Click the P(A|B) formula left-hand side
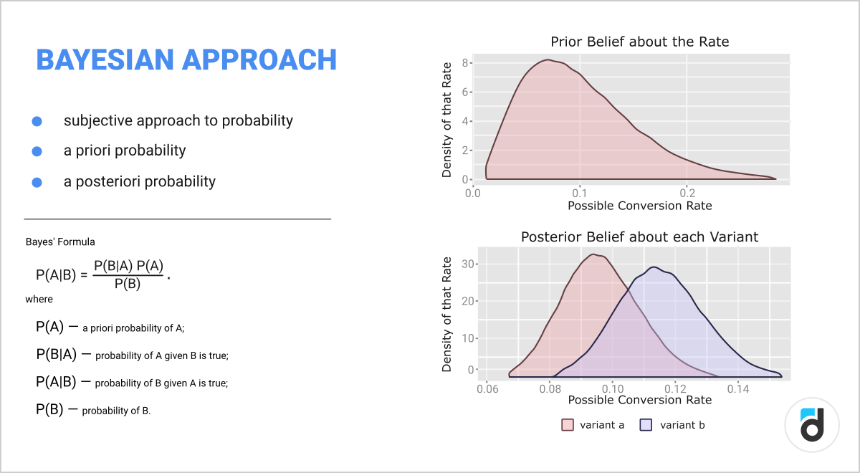 pyautogui.click(x=56, y=274)
